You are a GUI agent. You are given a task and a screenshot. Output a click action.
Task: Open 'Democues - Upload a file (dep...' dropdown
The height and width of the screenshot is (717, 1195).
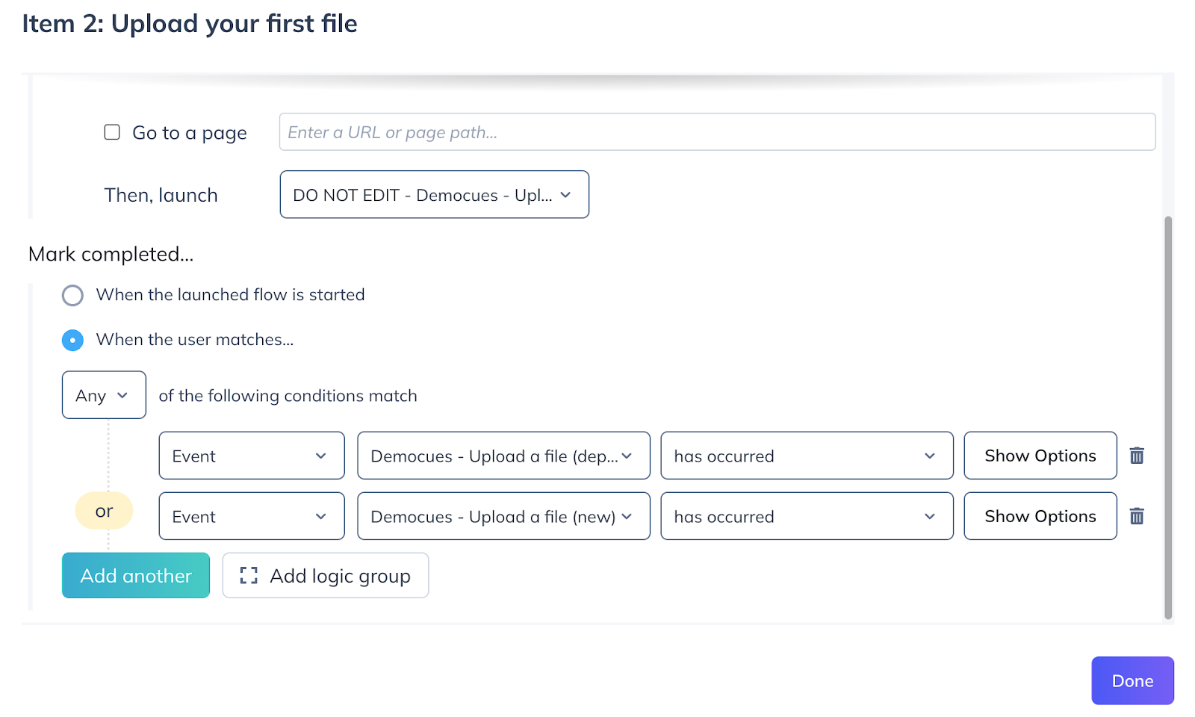point(503,456)
